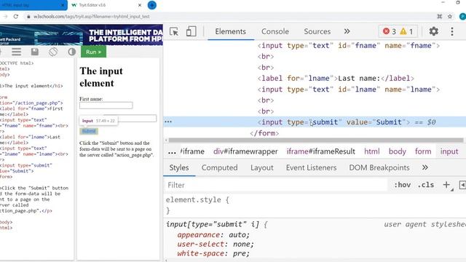The image size is (466, 262).
Task: Toggle the computed styles sidebar icon
Action: tap(462, 185)
